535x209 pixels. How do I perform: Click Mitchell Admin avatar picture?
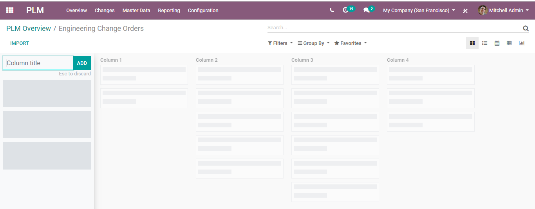pyautogui.click(x=483, y=11)
